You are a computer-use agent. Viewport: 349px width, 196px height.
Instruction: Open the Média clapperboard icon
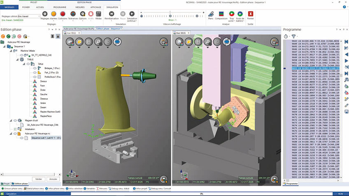pyautogui.click(x=98, y=14)
